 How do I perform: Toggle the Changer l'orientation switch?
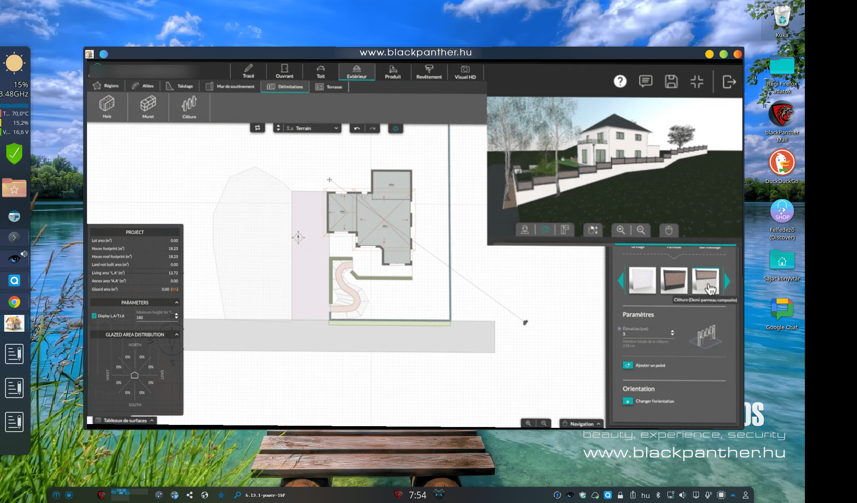coord(628,401)
